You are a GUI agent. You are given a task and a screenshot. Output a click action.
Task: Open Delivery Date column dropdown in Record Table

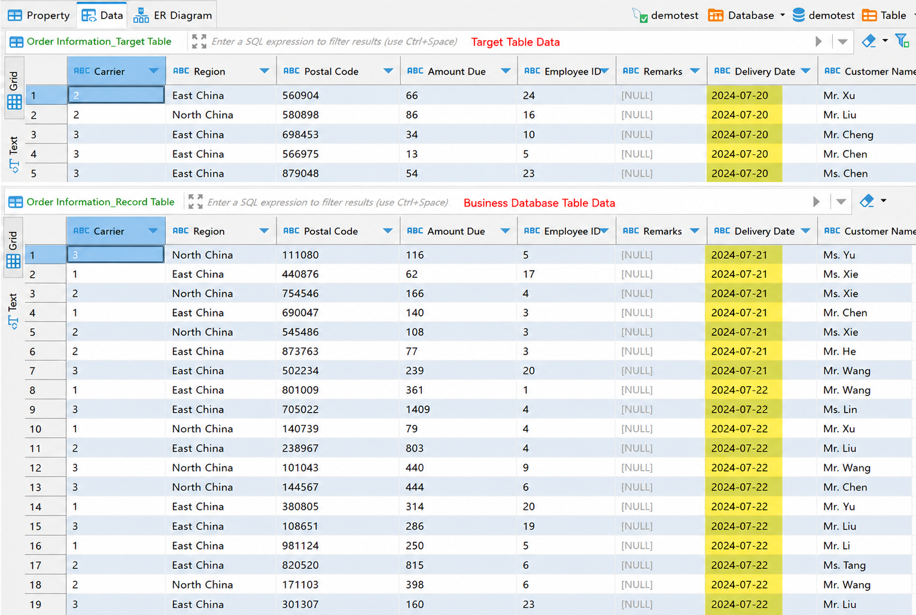[x=805, y=231]
